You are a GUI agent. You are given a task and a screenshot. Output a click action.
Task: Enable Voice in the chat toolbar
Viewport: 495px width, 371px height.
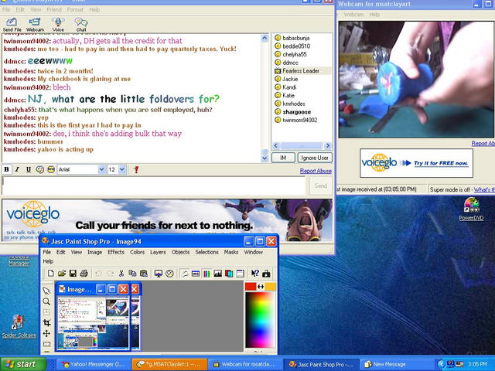[x=58, y=25]
